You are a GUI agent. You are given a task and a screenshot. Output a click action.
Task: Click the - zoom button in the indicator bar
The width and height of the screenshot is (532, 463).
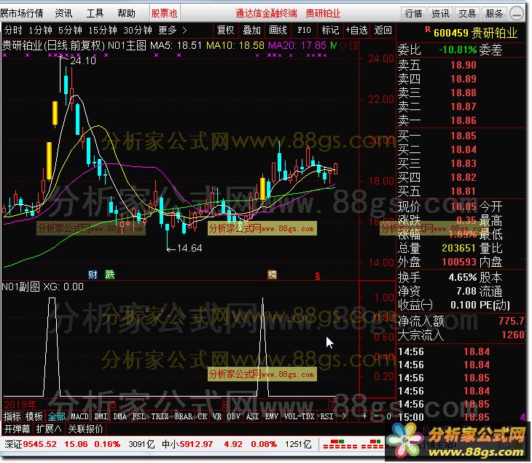click(x=377, y=416)
